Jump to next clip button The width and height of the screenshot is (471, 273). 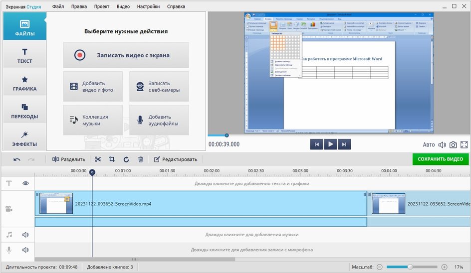point(344,144)
